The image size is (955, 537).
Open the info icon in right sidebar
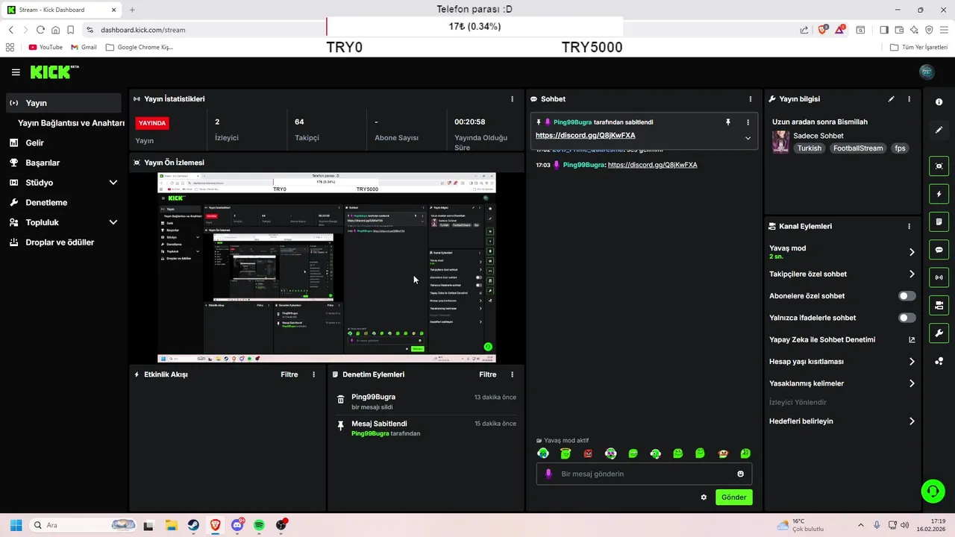point(939,102)
